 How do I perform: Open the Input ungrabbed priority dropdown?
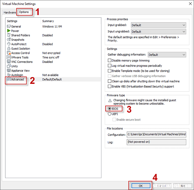pyautogui.click(x=159, y=32)
